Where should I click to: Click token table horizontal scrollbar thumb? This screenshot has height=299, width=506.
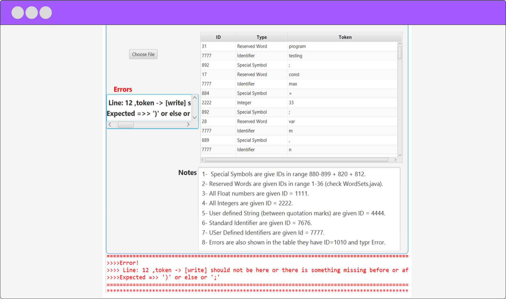point(296,160)
